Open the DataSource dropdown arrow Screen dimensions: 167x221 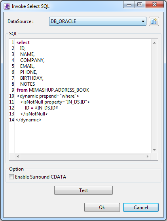click(143, 21)
